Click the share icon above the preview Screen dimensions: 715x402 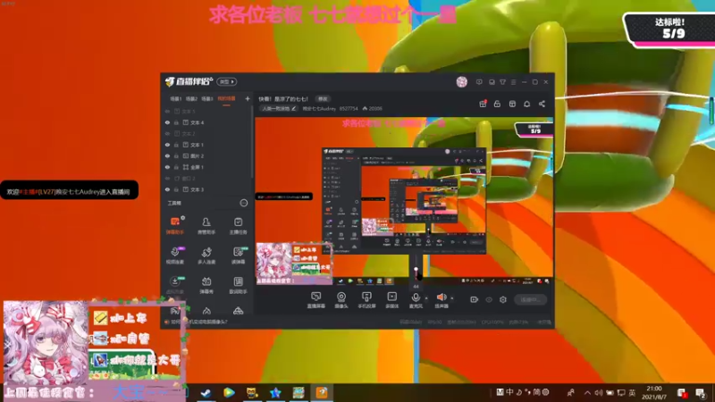click(542, 104)
